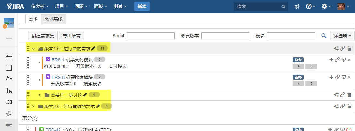Viewport: 355px width, 131px height.
Task: Open the 筛选器 dropdown
Action: tap(343, 36)
